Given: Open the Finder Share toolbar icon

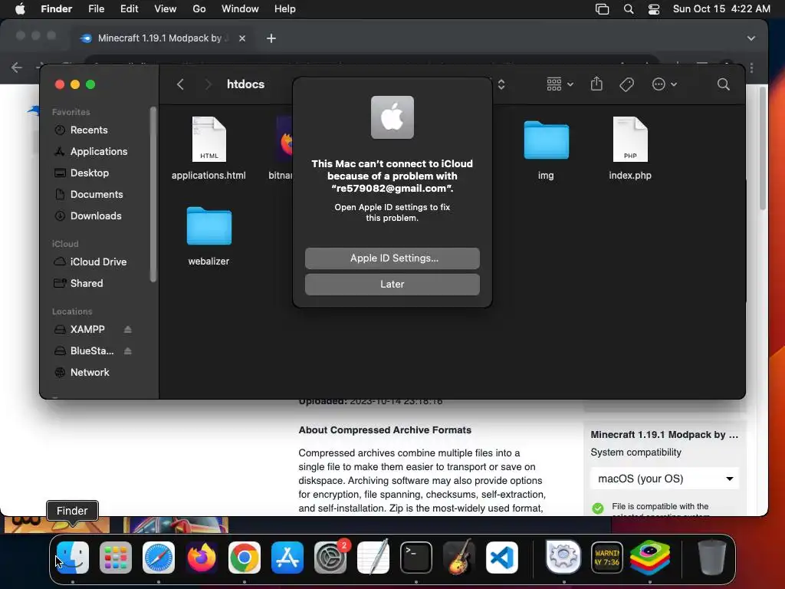Looking at the screenshot, I should tap(596, 84).
